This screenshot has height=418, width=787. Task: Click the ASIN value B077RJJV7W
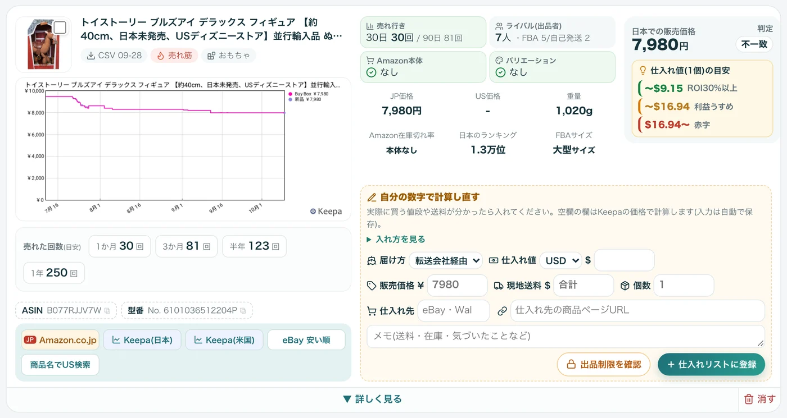pyautogui.click(x=74, y=310)
